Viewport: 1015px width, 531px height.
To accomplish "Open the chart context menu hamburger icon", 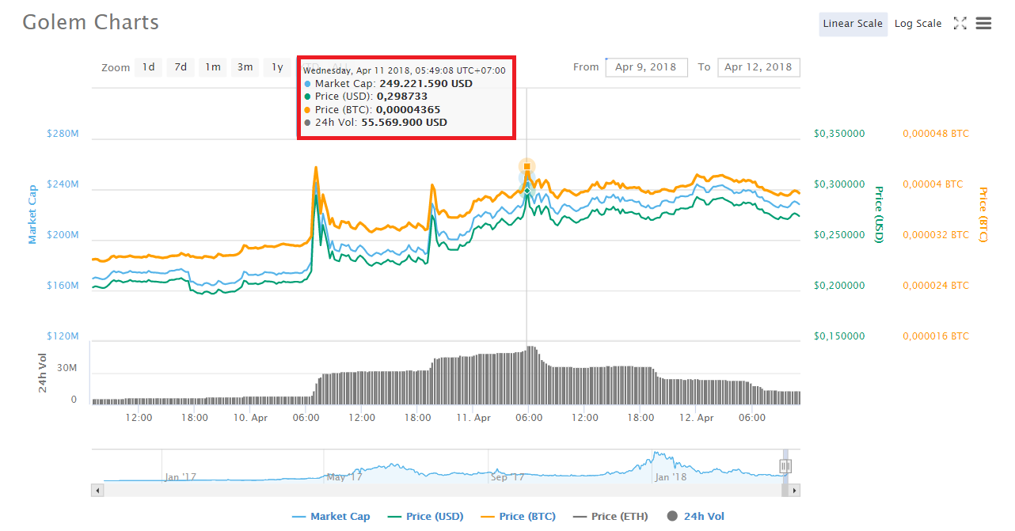I will (x=983, y=24).
